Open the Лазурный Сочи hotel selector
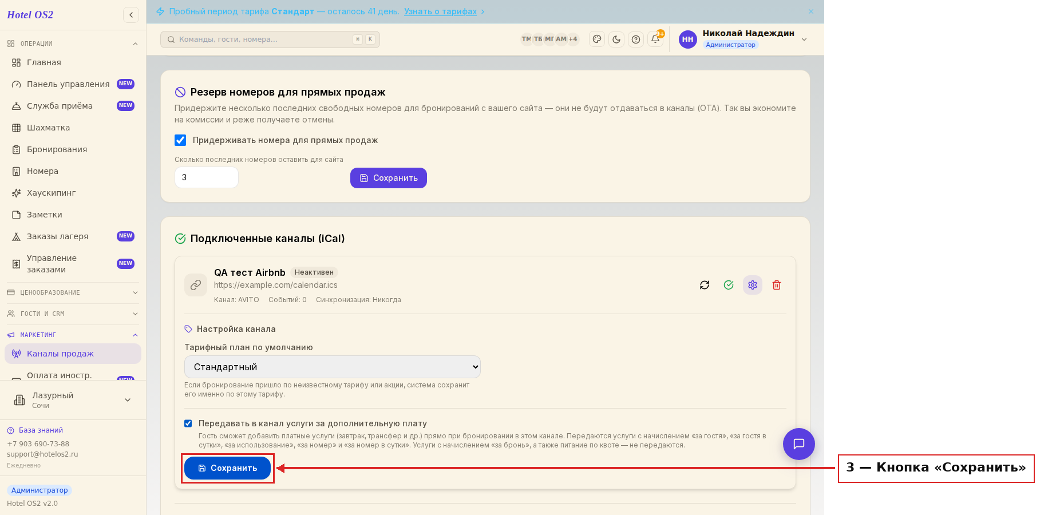 click(73, 400)
